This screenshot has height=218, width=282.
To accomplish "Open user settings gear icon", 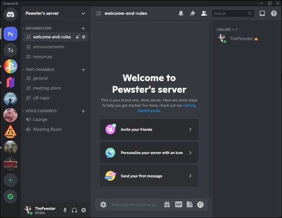I will (x=84, y=210).
